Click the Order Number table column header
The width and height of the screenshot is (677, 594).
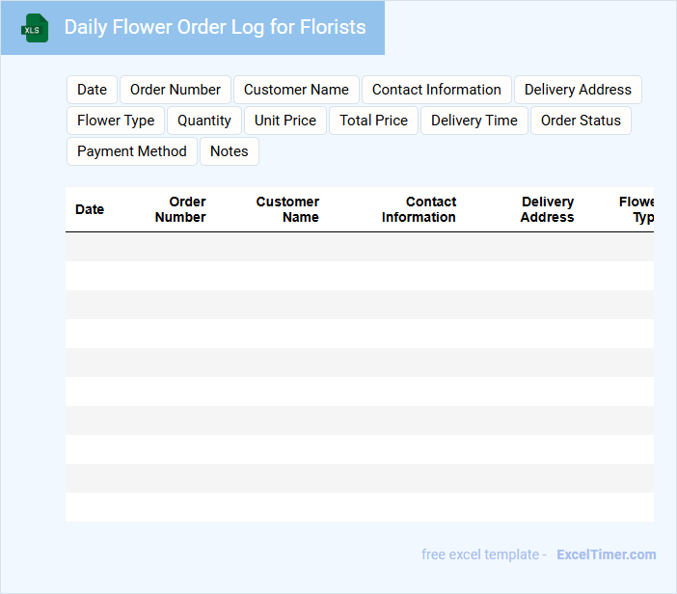pyautogui.click(x=180, y=209)
